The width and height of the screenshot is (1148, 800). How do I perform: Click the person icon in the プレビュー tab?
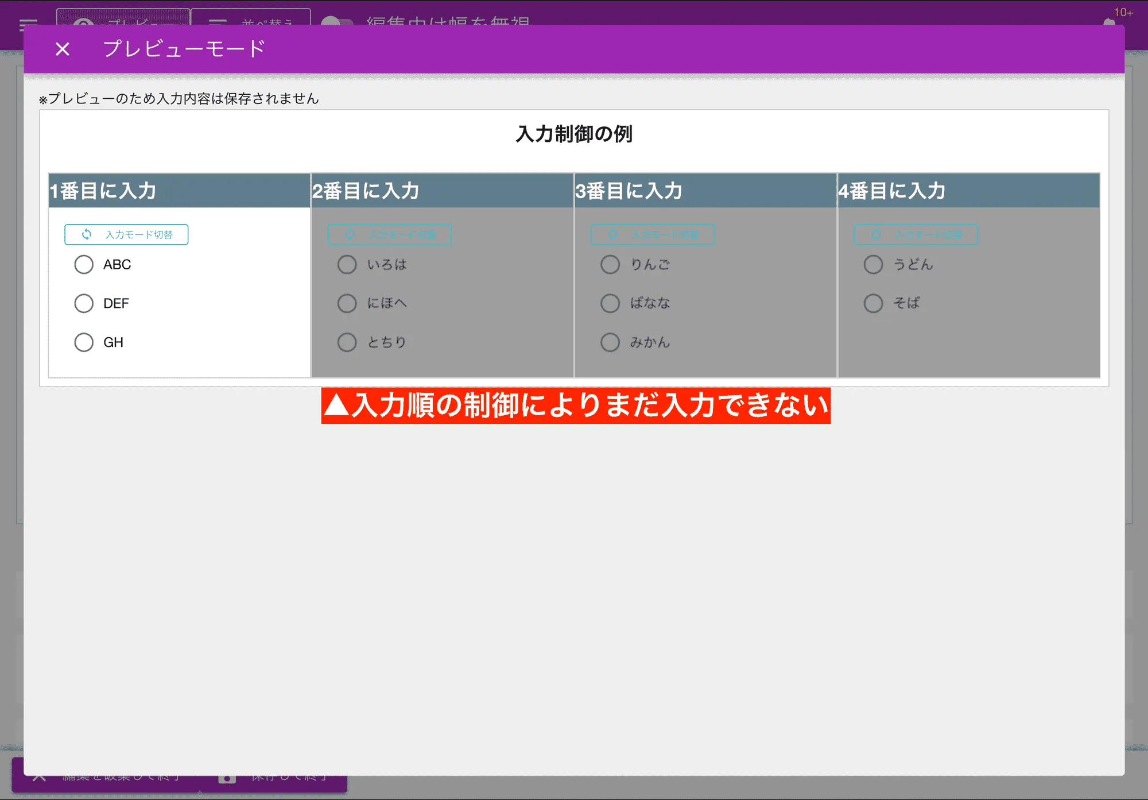point(82,22)
